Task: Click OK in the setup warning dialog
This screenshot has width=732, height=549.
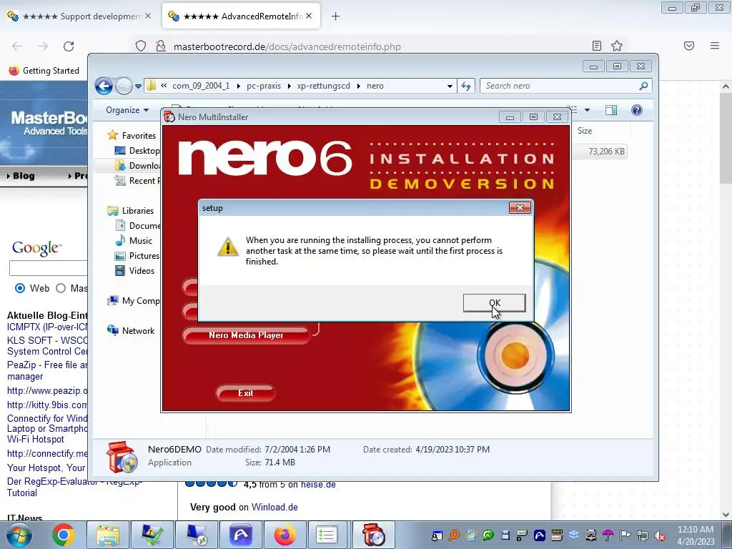Action: [494, 302]
